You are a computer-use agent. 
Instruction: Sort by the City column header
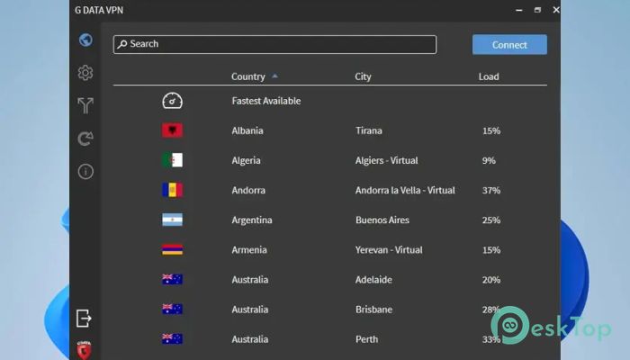pos(363,76)
